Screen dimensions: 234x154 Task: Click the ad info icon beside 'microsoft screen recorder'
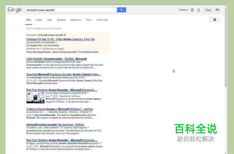(65, 35)
